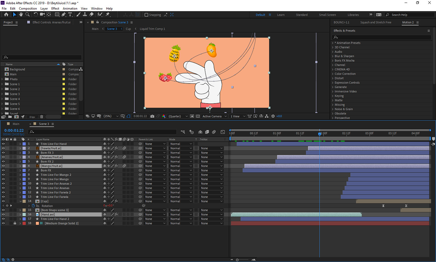
Task: Click the red label swatch of layer 18
Action: (24, 223)
